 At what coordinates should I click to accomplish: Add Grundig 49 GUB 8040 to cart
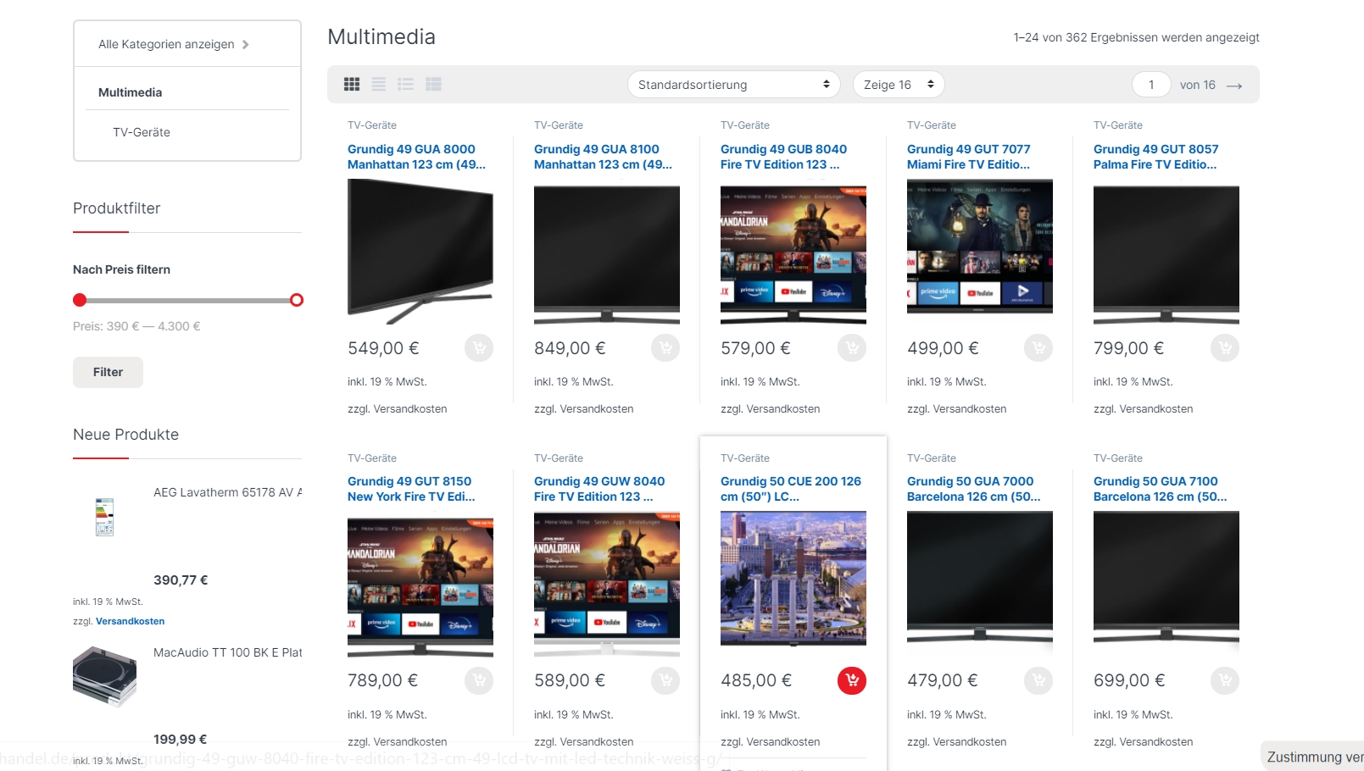[852, 348]
